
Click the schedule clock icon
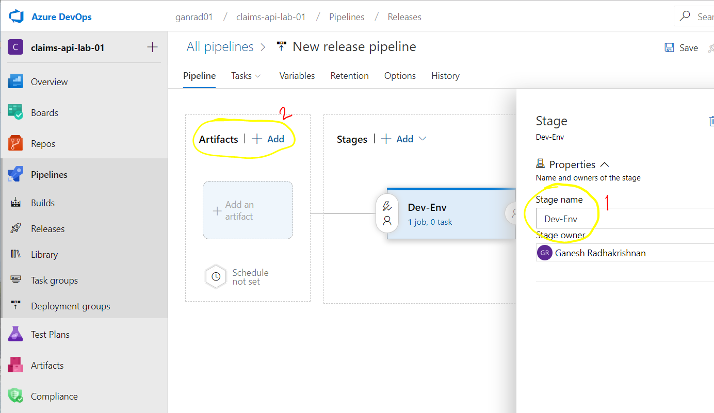(x=216, y=277)
